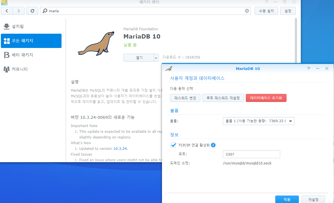The width and height of the screenshot is (334, 203).
Task: Close the MariaDB 10 window
Action: (327, 69)
